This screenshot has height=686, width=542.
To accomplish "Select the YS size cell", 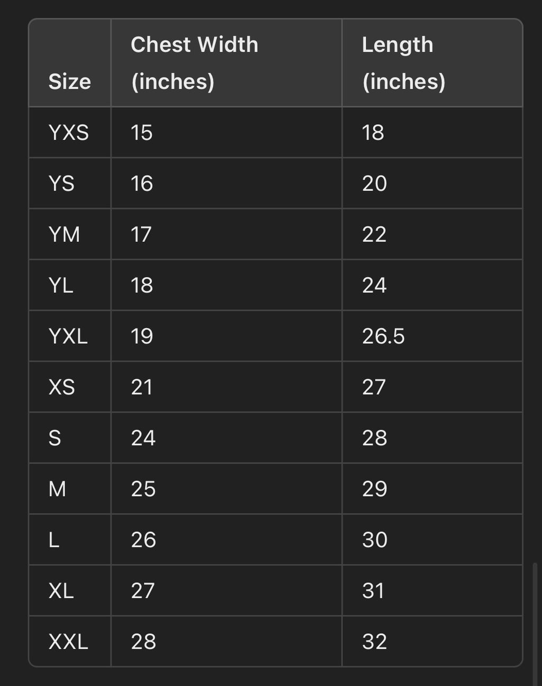I will click(x=61, y=184).
